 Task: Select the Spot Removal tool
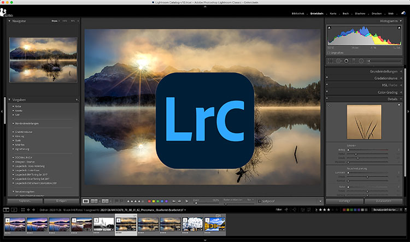[x=338, y=61]
